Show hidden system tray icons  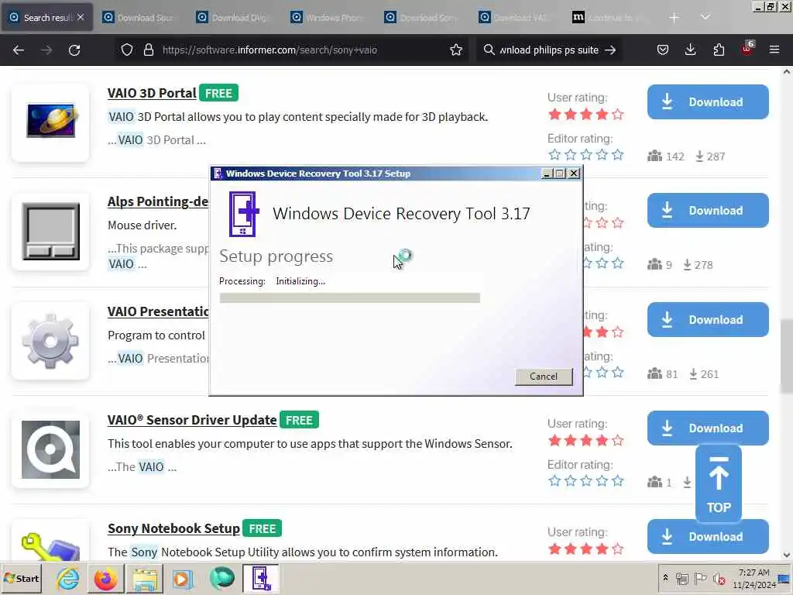click(x=665, y=578)
